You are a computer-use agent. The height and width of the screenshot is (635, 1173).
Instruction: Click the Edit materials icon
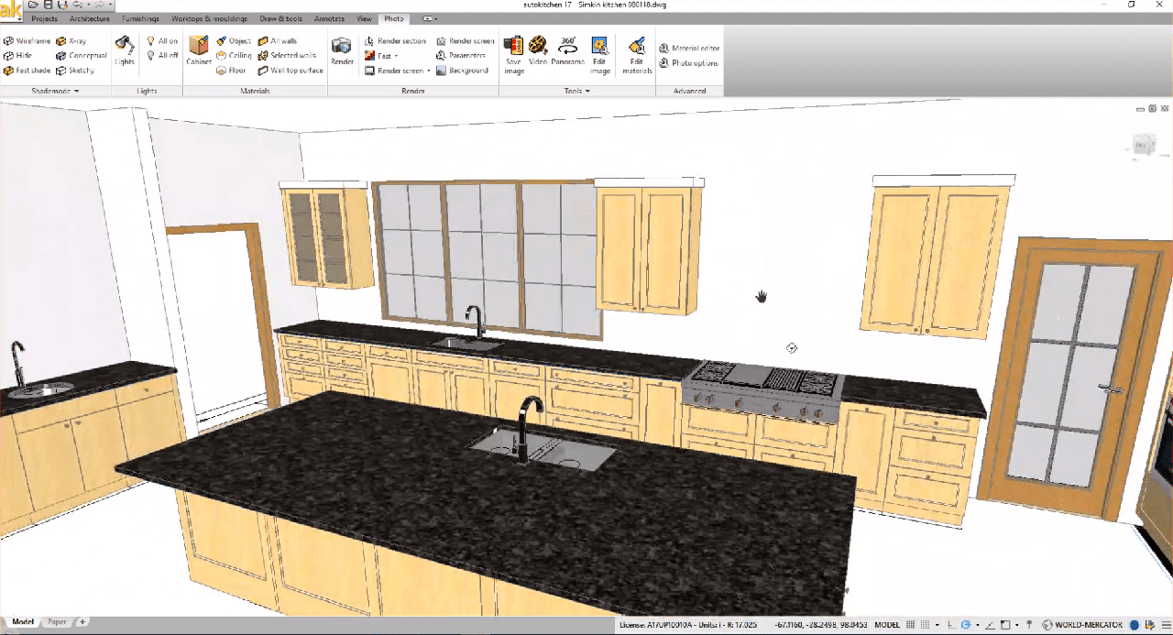pyautogui.click(x=637, y=55)
